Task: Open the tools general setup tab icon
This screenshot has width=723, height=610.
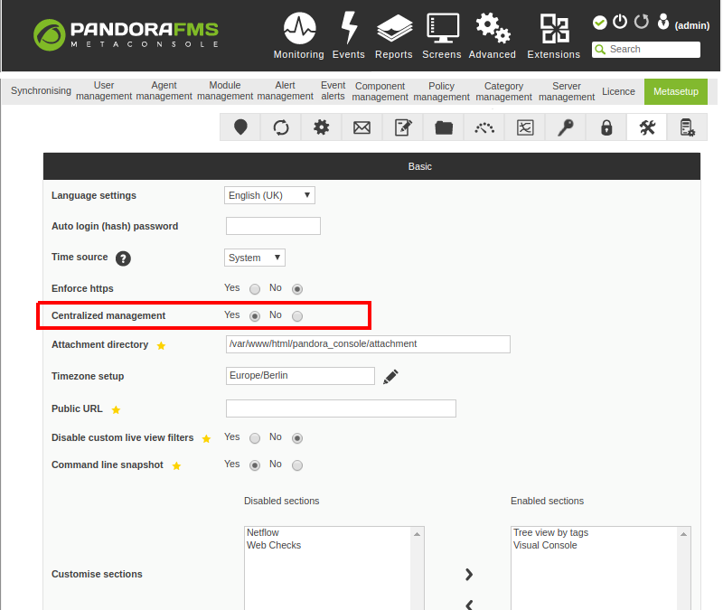Action: tap(647, 127)
